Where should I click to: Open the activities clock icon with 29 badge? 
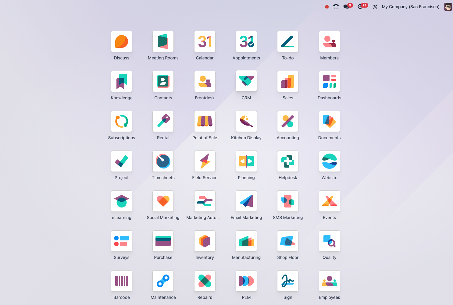pos(360,7)
